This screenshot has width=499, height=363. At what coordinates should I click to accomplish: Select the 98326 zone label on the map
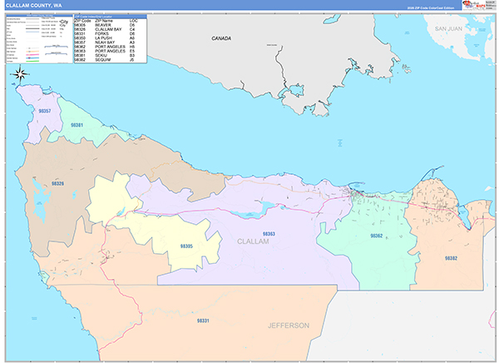pyautogui.click(x=57, y=183)
